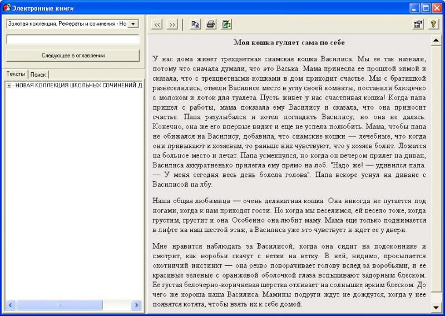Expand the НОВАЯ КОЛЛЕКЦИЯ ШКОЛЬНЫХ СОЧИНЕНИЙ tree node
The image size is (445, 316).
tap(9, 86)
